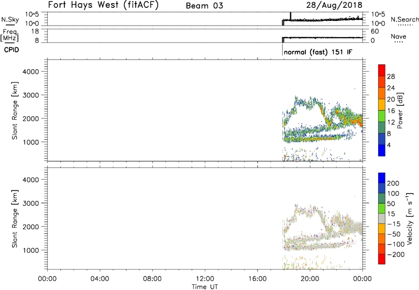Viewport: 419px width, 290px height.
Task: Click the gray band of the Velocity color bar
Action: (382, 218)
